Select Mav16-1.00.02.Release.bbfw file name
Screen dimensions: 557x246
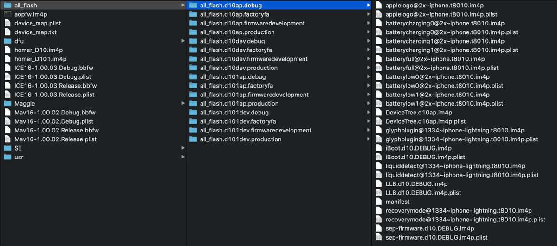click(57, 130)
